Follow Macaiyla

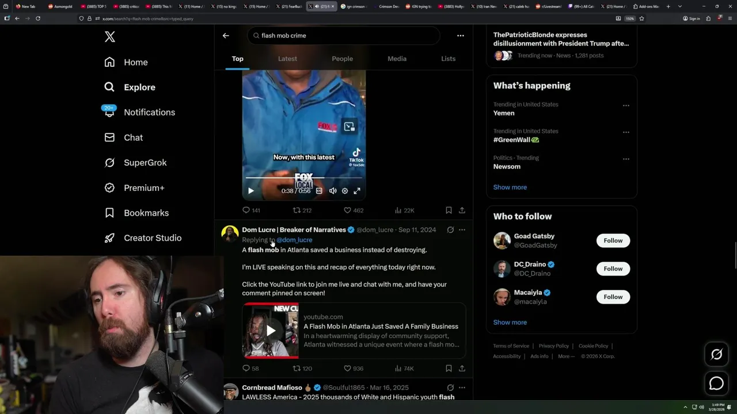613,297
